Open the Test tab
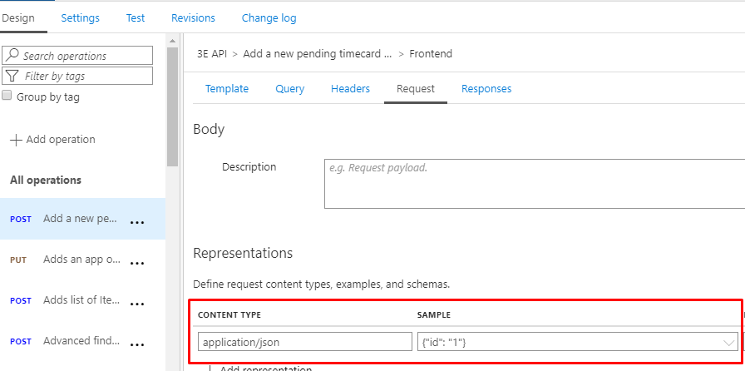 136,18
